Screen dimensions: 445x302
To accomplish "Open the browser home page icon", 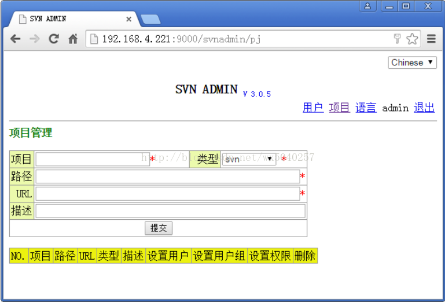I will (73, 39).
